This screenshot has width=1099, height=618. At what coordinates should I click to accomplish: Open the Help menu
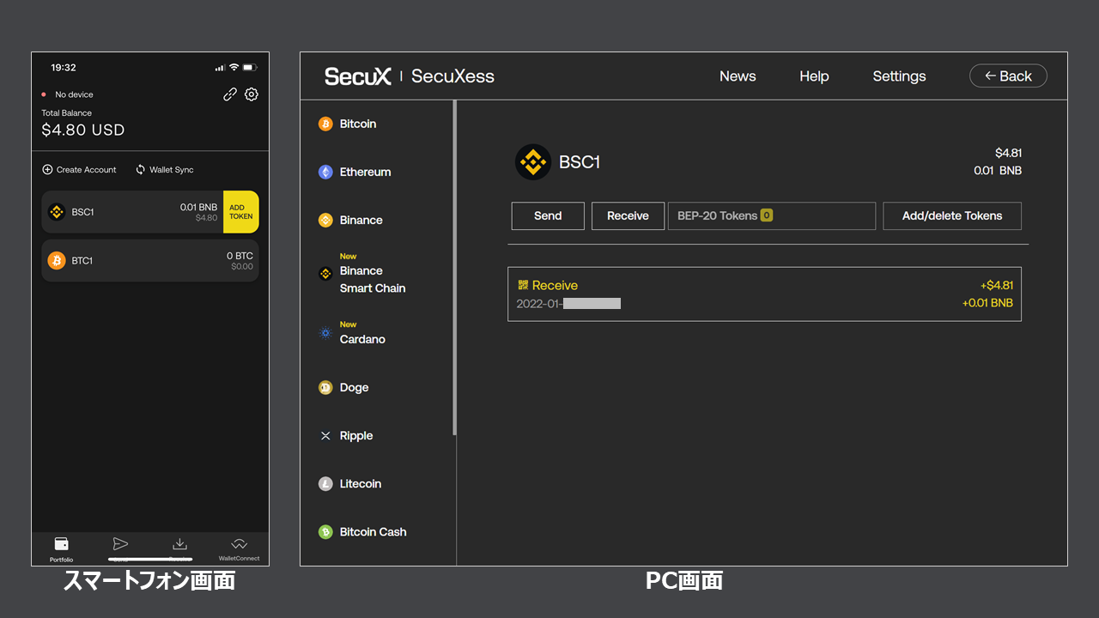point(814,76)
